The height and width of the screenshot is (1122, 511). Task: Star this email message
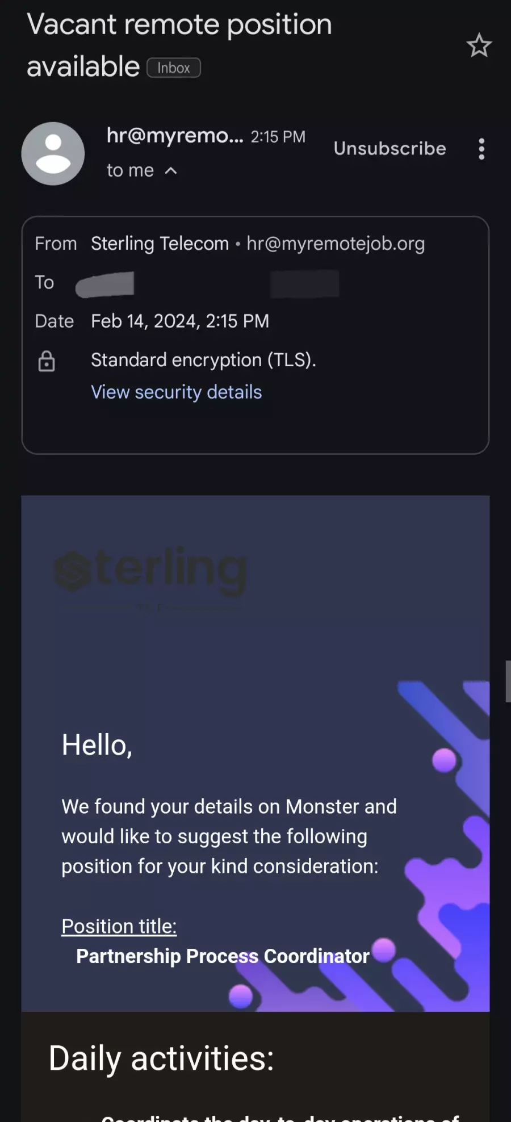479,45
